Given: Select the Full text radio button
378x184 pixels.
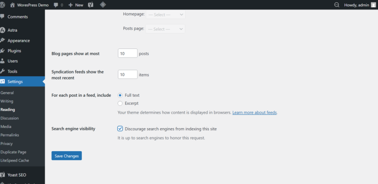Looking at the screenshot, I should pos(120,95).
